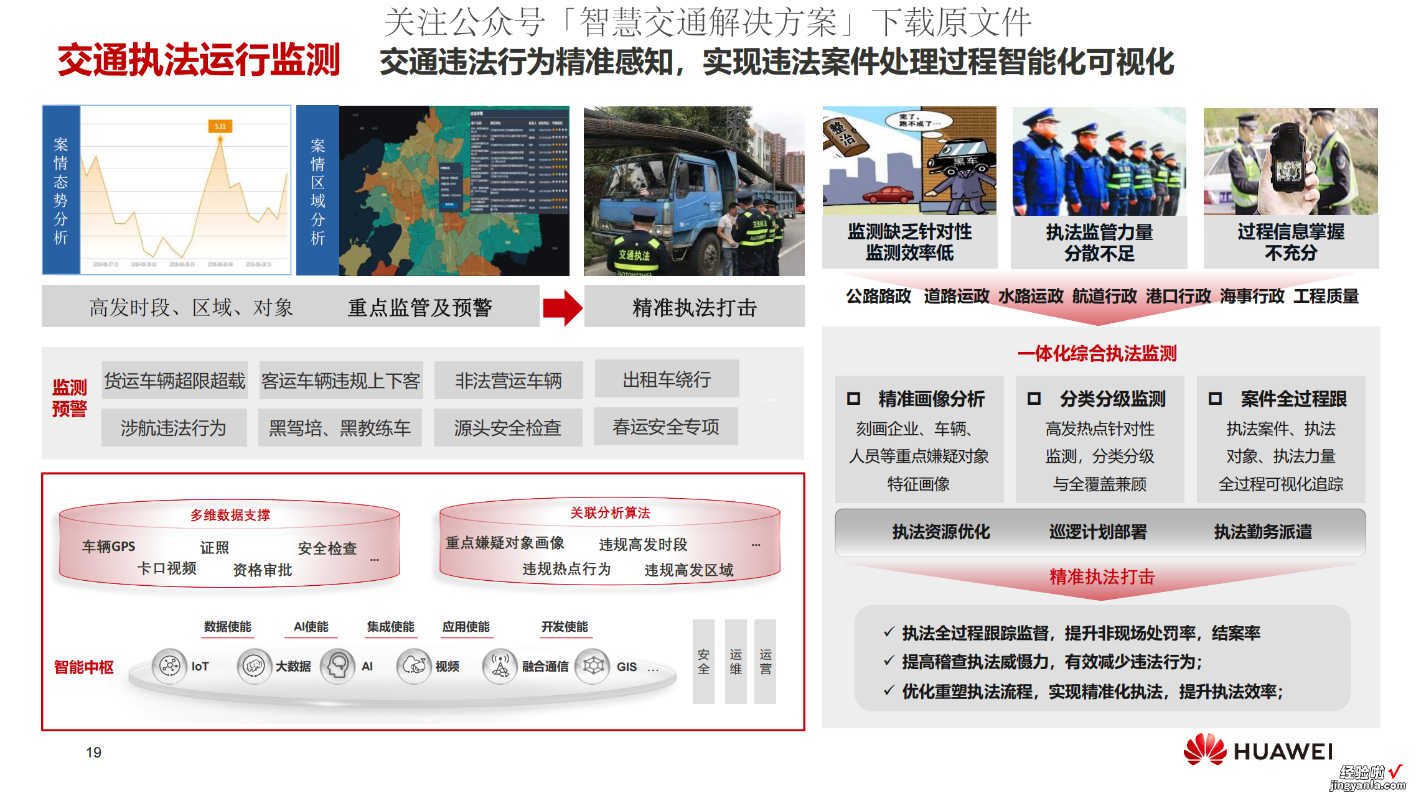Select 货运车辆超限超载 box
Screen dimensions: 1416x796
click(175, 380)
